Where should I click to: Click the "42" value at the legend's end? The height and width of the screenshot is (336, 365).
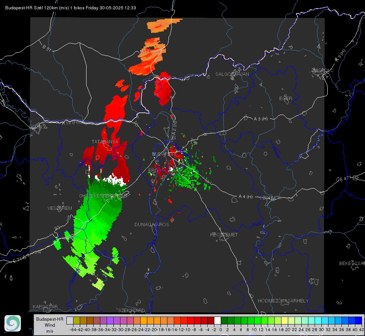tap(361, 330)
